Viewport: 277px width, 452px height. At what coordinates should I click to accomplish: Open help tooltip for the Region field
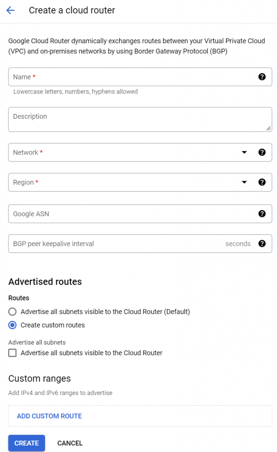262,182
